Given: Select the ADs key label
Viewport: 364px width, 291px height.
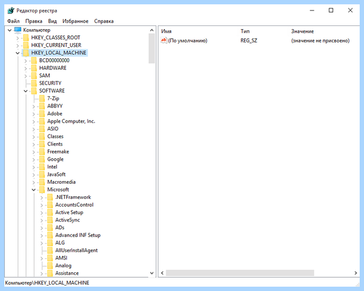Looking at the screenshot, I should (x=60, y=228).
